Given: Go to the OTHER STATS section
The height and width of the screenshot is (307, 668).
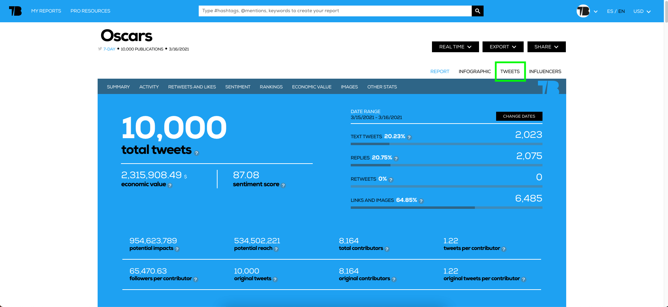Looking at the screenshot, I should [x=382, y=87].
